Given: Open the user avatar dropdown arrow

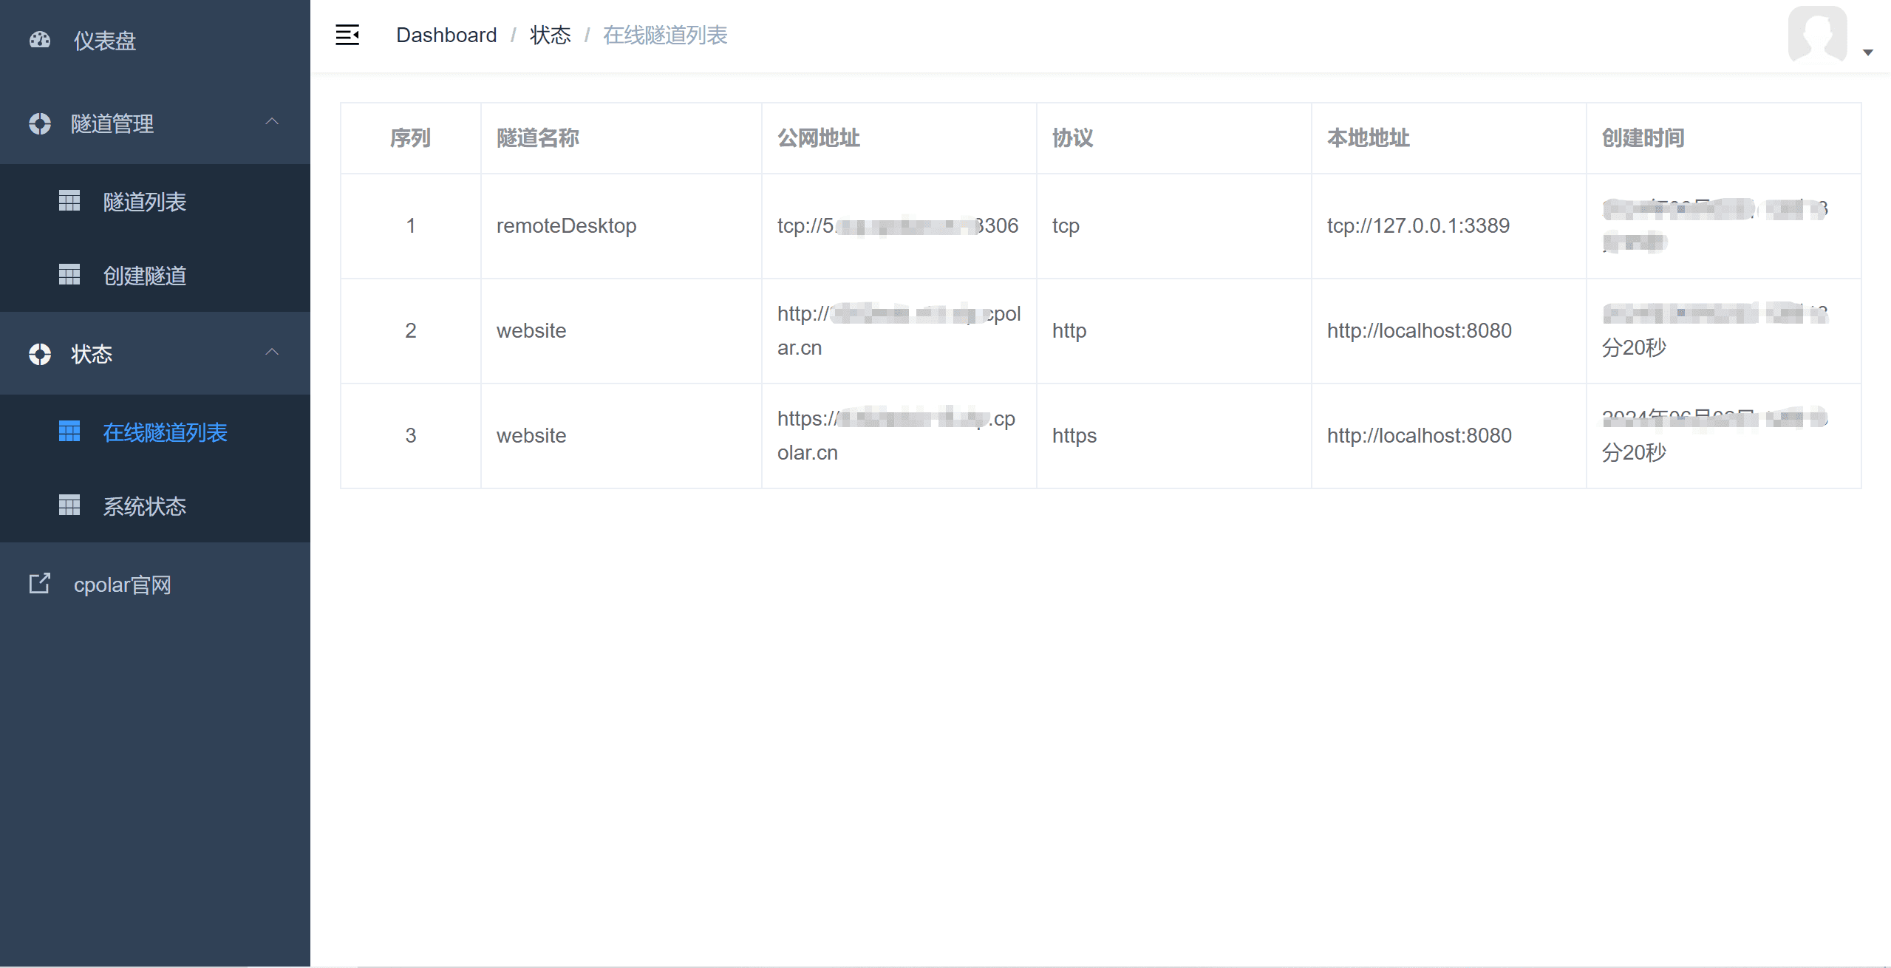Looking at the screenshot, I should tap(1867, 52).
